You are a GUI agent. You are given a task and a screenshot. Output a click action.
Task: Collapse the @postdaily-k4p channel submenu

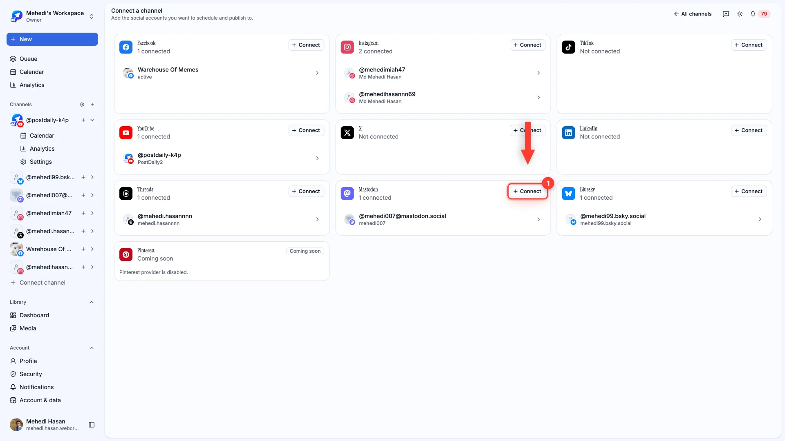point(92,120)
